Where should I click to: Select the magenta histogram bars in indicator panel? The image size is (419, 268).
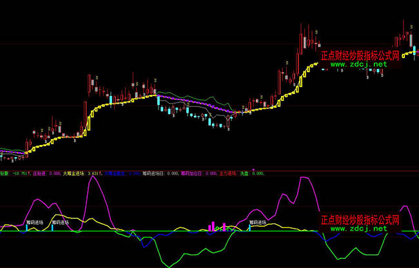point(211,227)
